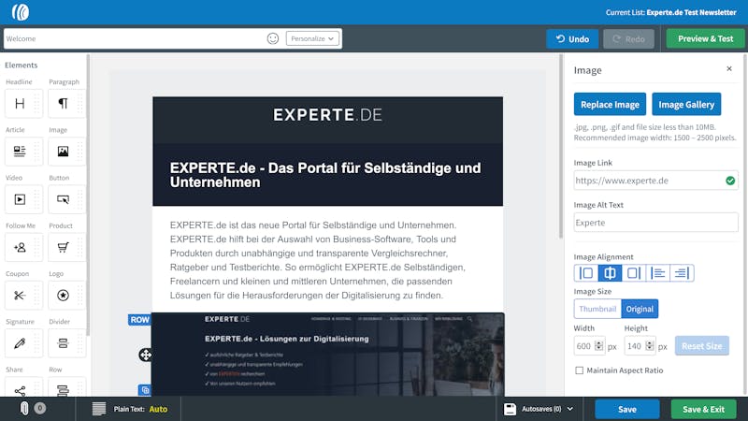Increase image width with stepper arrow
The image size is (748, 421).
(598, 343)
